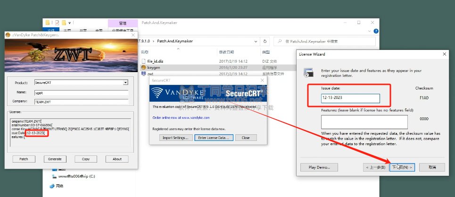Click Import Settings button in SecureCRT dialog
455x197 pixels.
[176, 138]
